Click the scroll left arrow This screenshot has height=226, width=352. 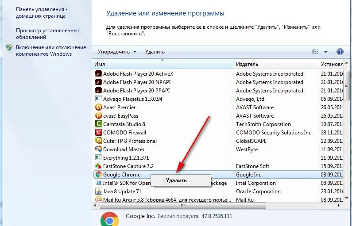pyautogui.click(x=95, y=205)
